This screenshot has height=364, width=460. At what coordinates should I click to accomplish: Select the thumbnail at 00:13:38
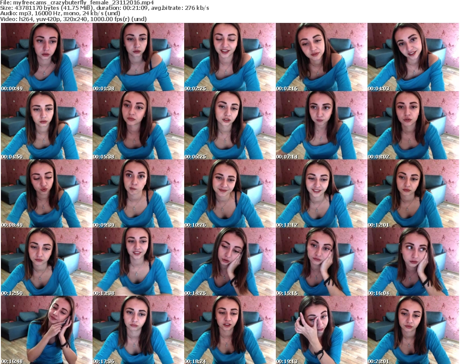(138, 262)
